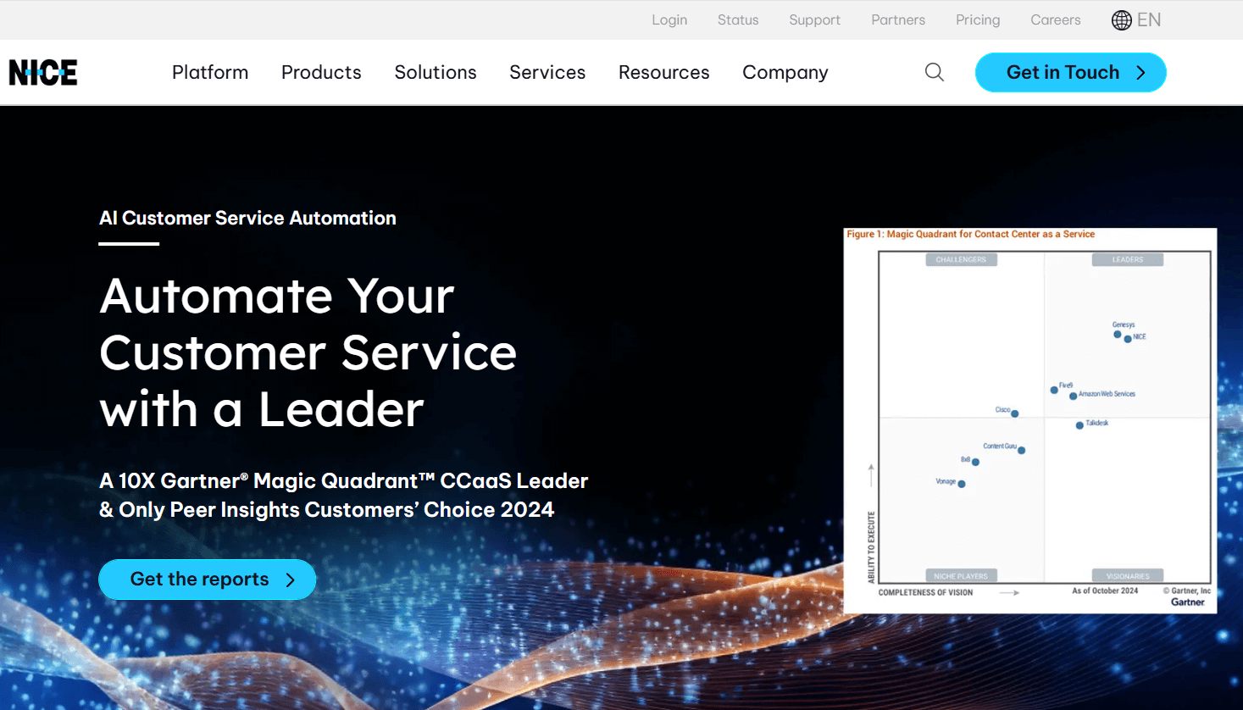Open the Company menu

(785, 73)
